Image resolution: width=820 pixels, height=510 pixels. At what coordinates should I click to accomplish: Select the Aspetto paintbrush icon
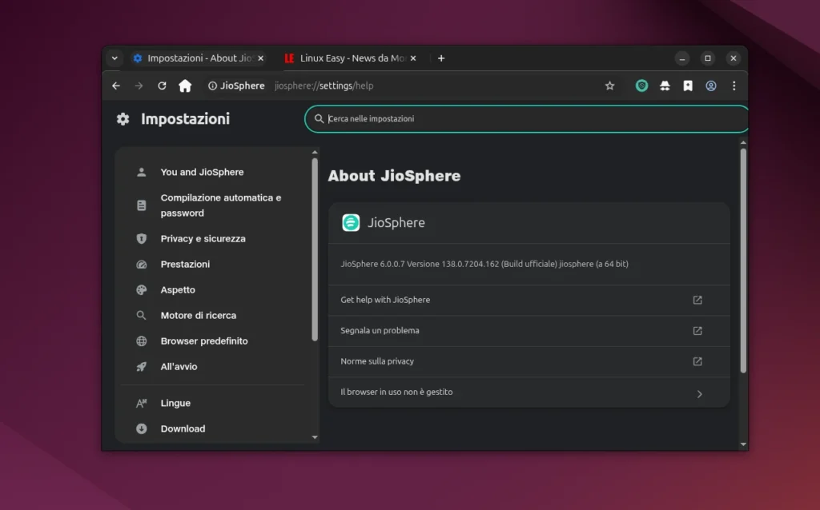(x=142, y=289)
